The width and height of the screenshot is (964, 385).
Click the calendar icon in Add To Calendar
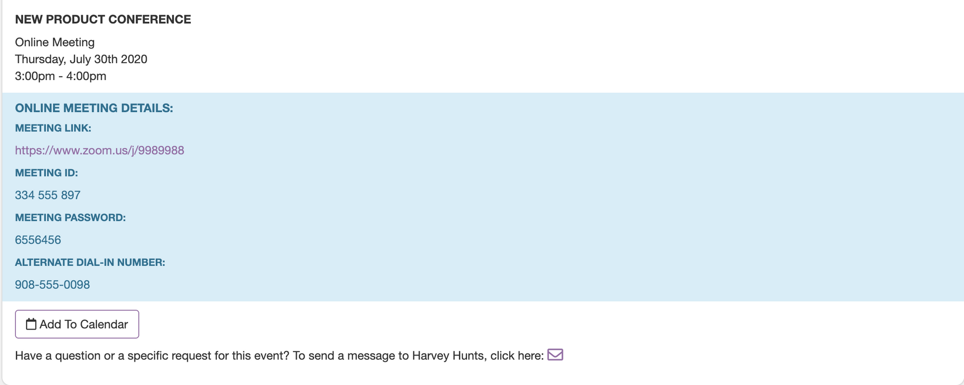point(31,324)
